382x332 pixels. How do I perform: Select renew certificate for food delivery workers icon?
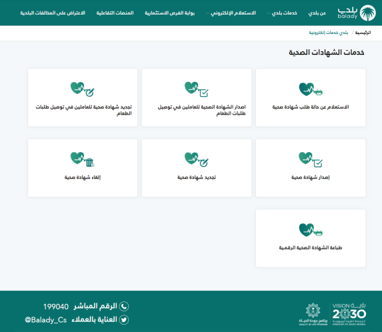(83, 89)
